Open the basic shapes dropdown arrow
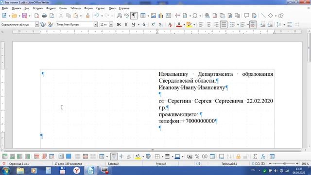311x175 pixels. pos(276,16)
